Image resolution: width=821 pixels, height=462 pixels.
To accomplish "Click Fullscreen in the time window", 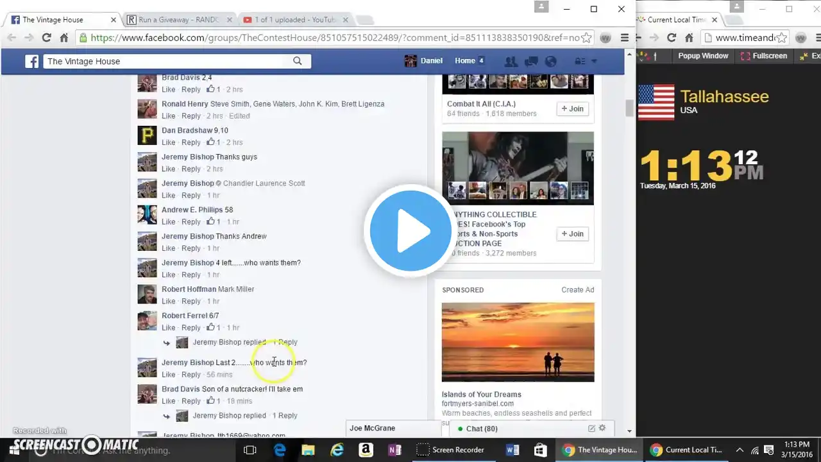I will tap(764, 56).
